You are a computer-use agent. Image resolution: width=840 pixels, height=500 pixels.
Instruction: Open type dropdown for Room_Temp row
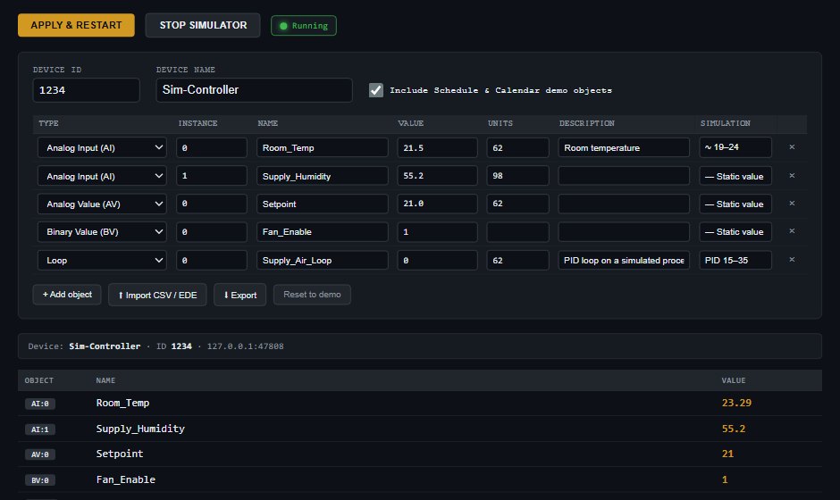102,147
